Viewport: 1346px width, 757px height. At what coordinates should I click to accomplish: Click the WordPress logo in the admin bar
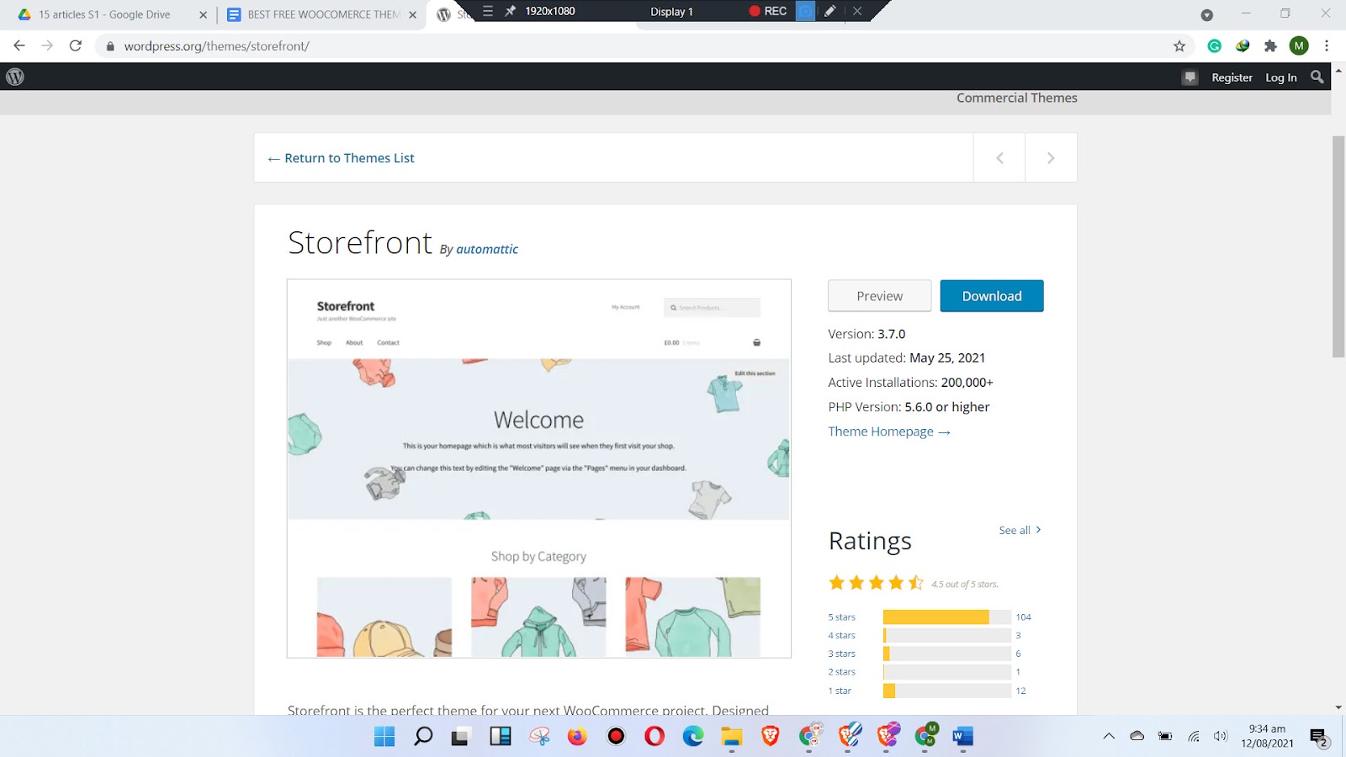(x=15, y=77)
